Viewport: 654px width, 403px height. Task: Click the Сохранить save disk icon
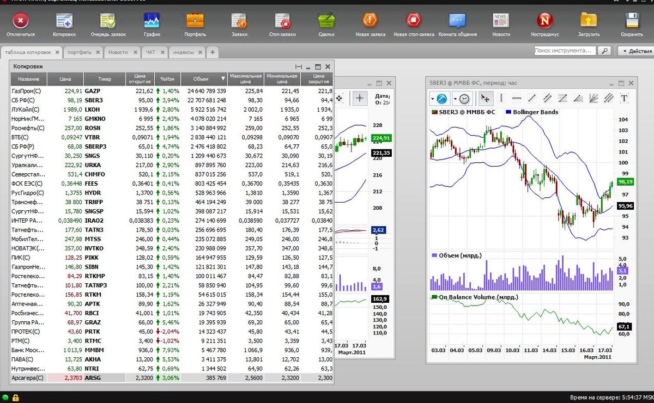[632, 21]
